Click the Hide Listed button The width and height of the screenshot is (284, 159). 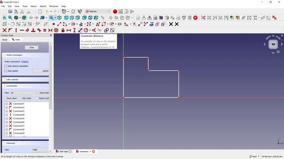point(27,98)
